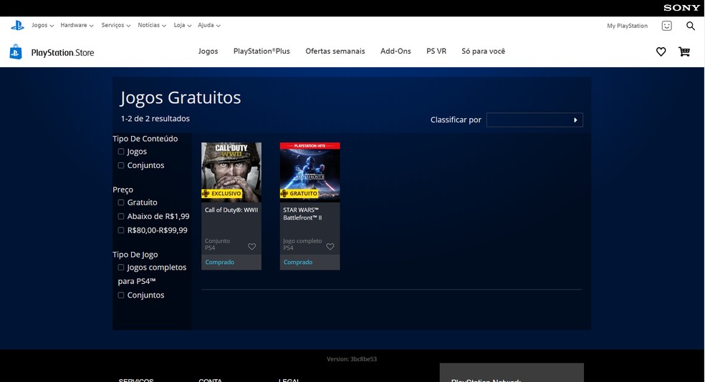Click the EXCLUSIVO Plus badge on Call of Duty
This screenshot has height=382, width=705.
point(222,193)
